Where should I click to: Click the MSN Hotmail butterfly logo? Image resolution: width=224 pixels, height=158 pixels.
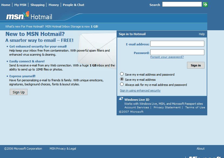pos(29,16)
